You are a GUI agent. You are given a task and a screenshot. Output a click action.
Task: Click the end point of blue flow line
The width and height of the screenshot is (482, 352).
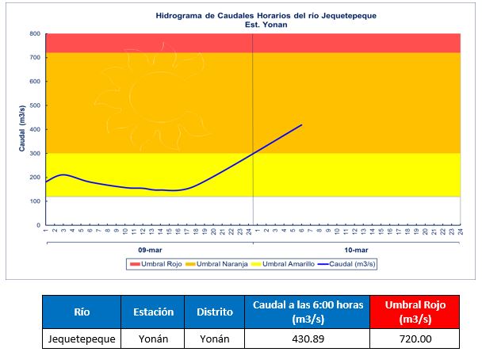tap(302, 124)
